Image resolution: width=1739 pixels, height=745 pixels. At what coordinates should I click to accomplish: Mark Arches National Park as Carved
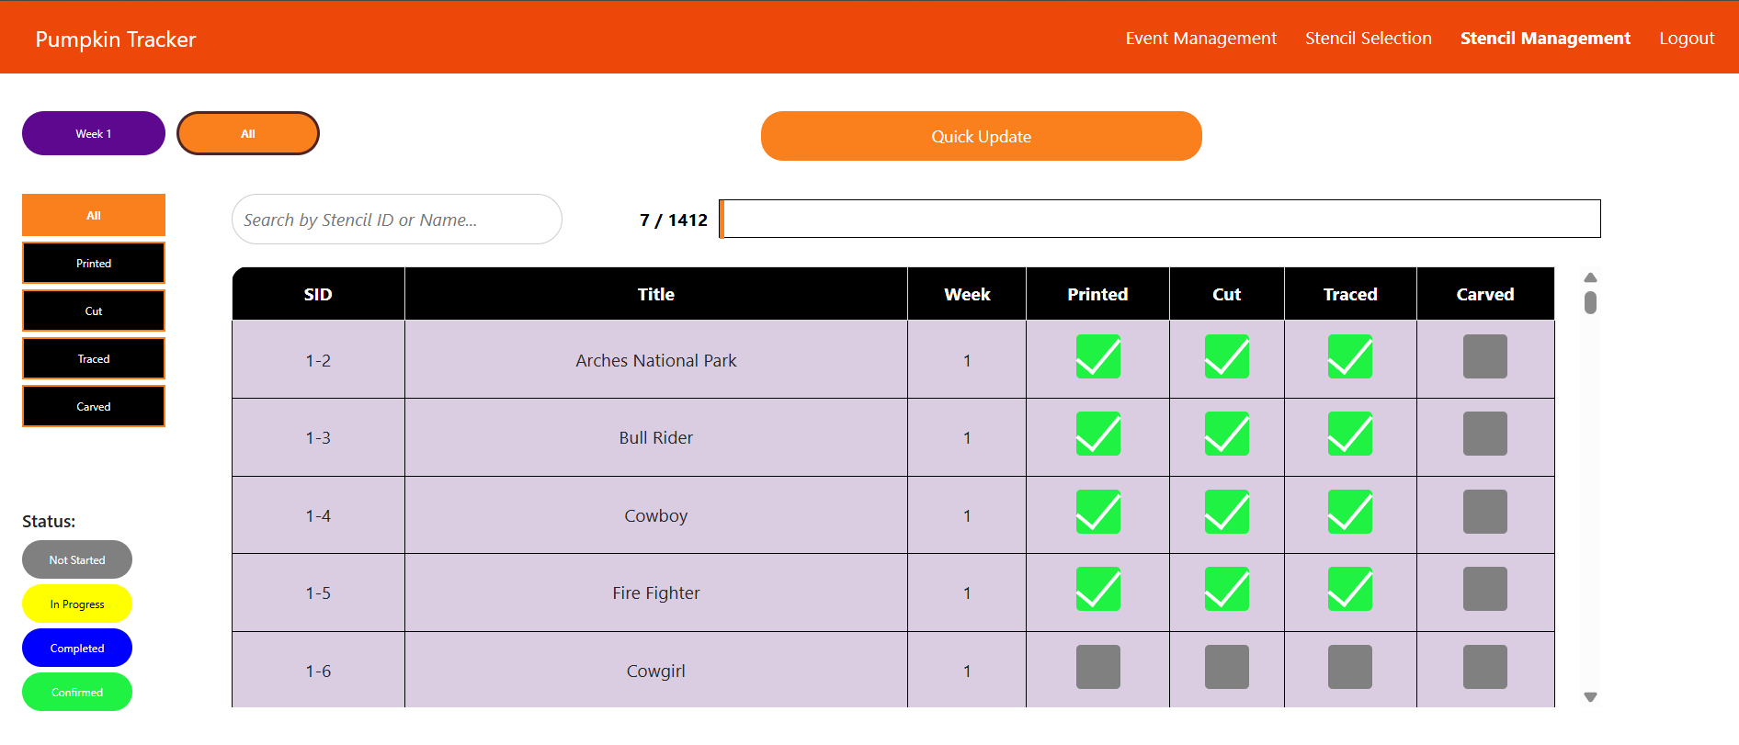pos(1484,356)
